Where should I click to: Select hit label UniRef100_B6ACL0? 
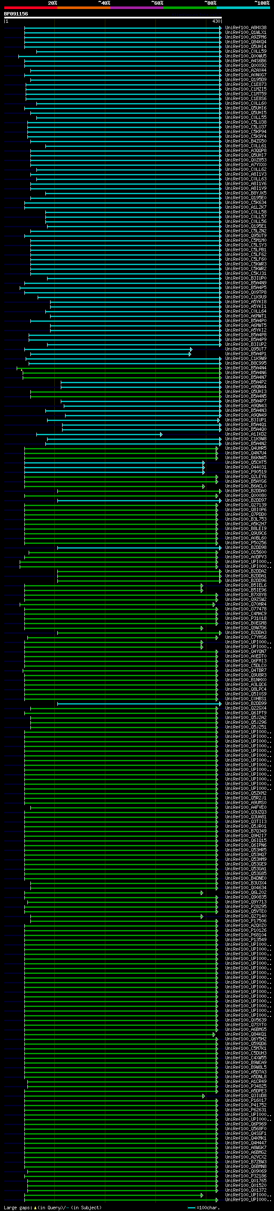click(246, 486)
